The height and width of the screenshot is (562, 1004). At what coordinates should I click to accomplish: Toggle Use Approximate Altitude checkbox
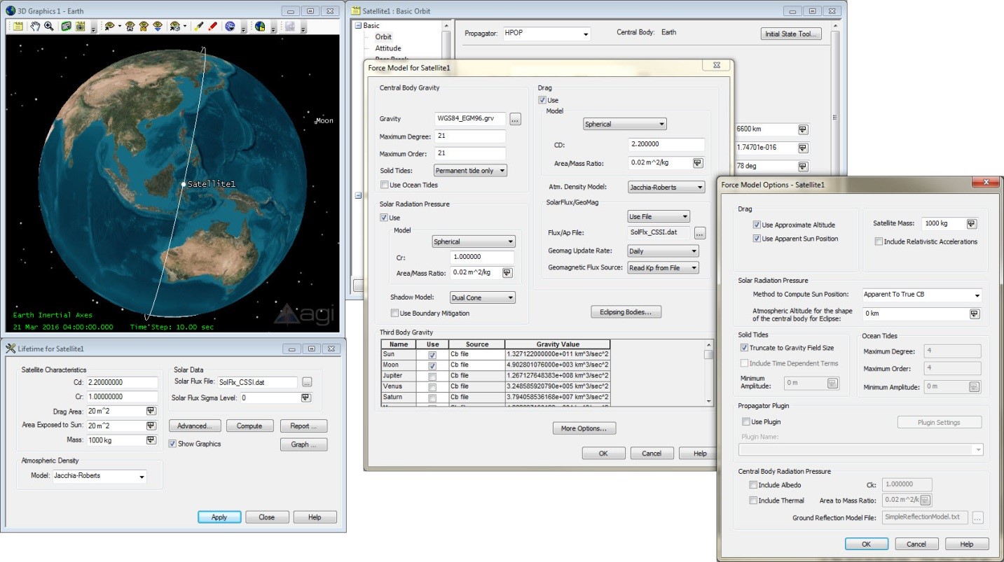(x=757, y=225)
